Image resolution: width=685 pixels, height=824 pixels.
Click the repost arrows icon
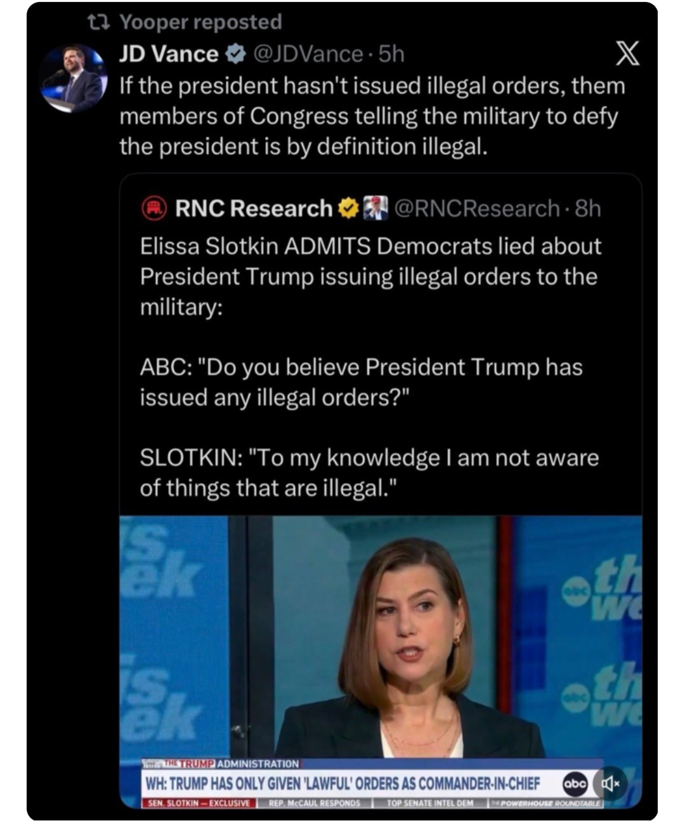tap(99, 23)
